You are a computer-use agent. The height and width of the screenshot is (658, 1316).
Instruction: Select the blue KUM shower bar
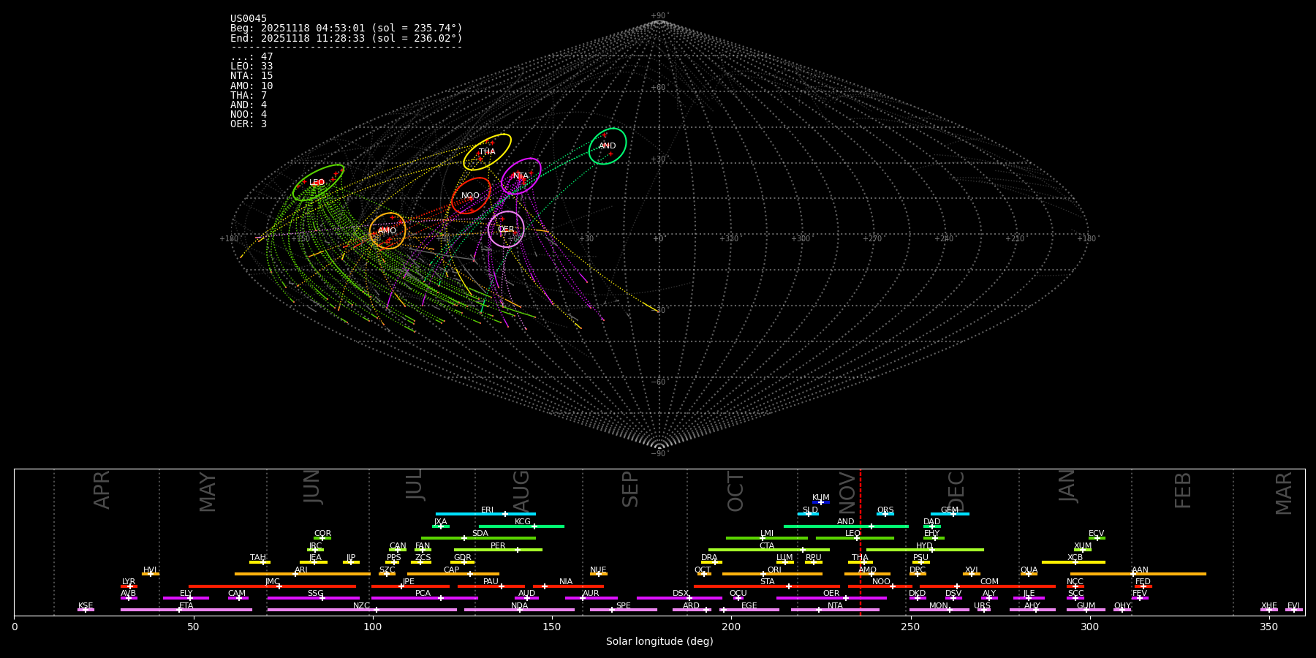(821, 502)
